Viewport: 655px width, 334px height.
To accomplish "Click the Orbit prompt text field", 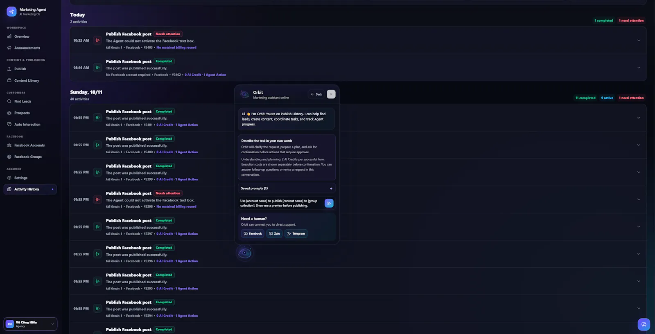I will pyautogui.click(x=281, y=203).
